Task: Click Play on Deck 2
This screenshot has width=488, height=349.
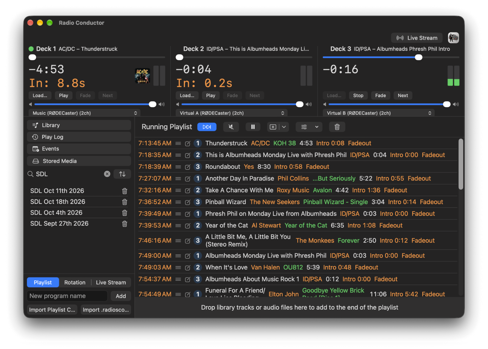Action: [211, 95]
